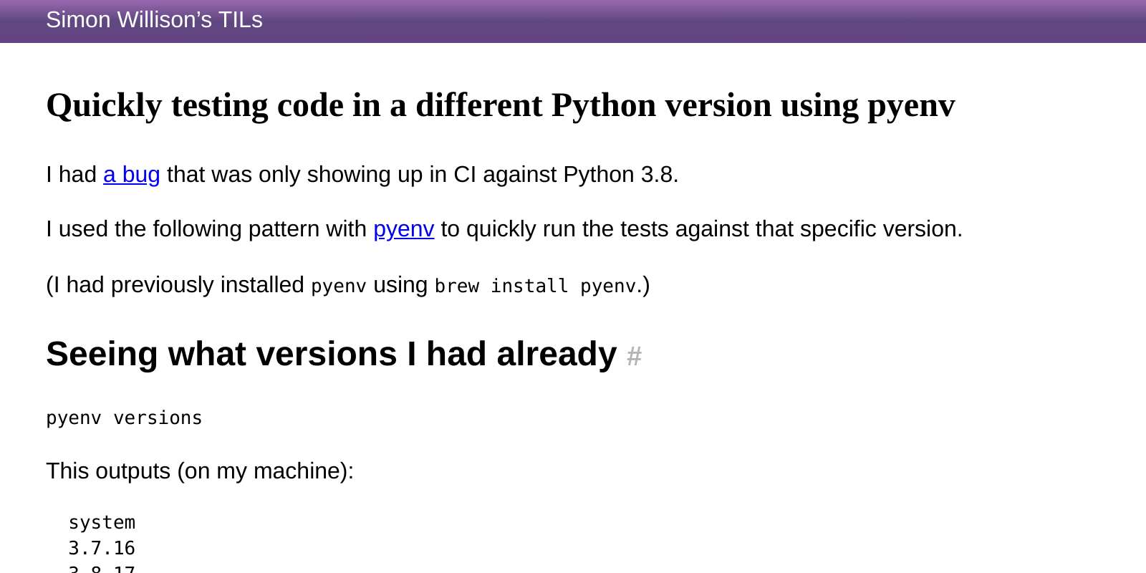Viewport: 1146px width, 573px height.
Task: Click the text 'Python 3.8' in the first paragraph
Action: (617, 175)
